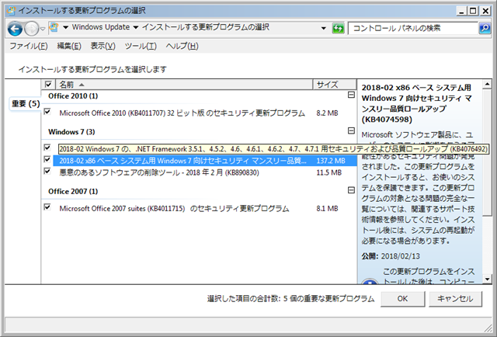Open the address bar history dropdown
497x337 pixels.
click(x=324, y=28)
